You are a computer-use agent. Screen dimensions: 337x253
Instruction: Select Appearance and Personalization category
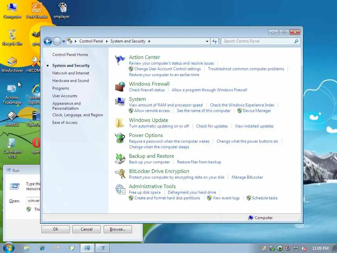point(66,106)
